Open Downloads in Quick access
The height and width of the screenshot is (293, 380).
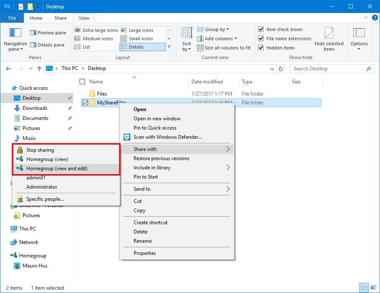[x=35, y=108]
